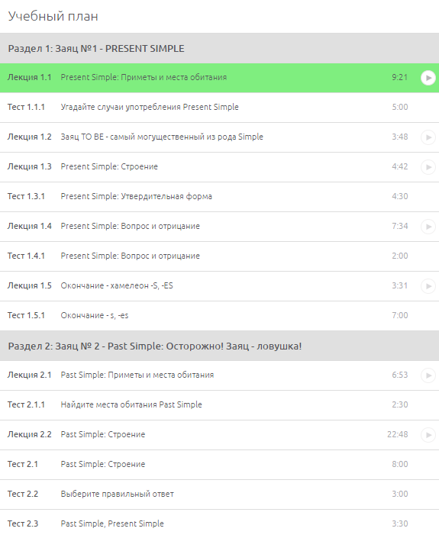The width and height of the screenshot is (439, 538).
Task: Click play icon for Лекция 1.2
Action: click(x=428, y=137)
